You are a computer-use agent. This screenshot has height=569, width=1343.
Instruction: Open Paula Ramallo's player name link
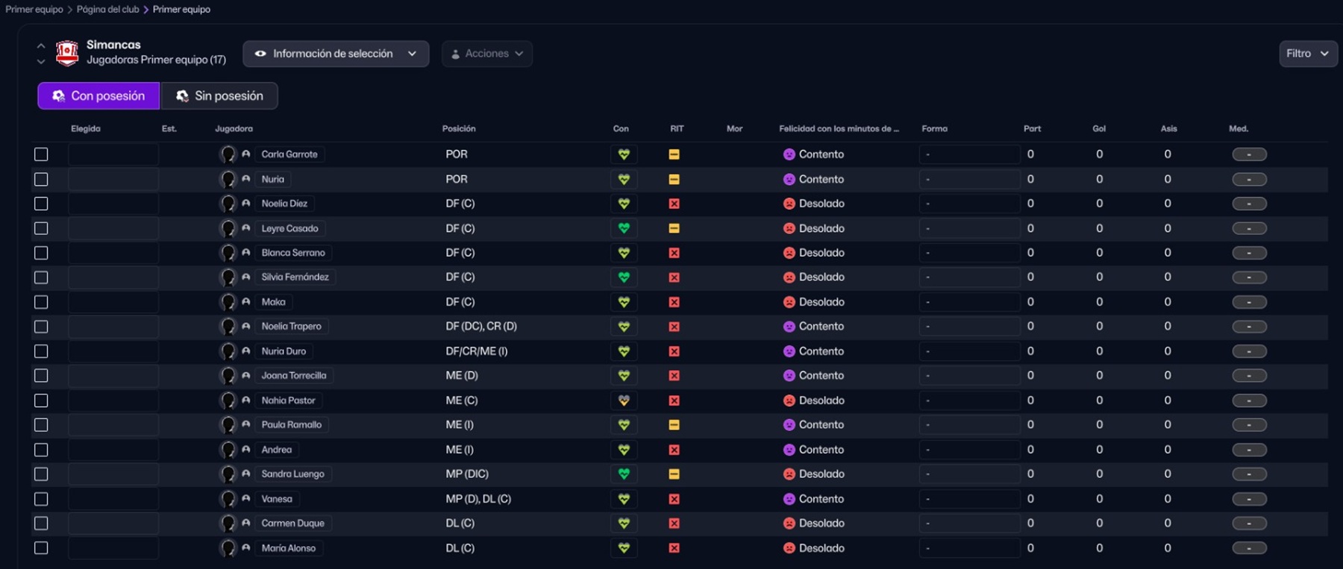[x=291, y=425]
